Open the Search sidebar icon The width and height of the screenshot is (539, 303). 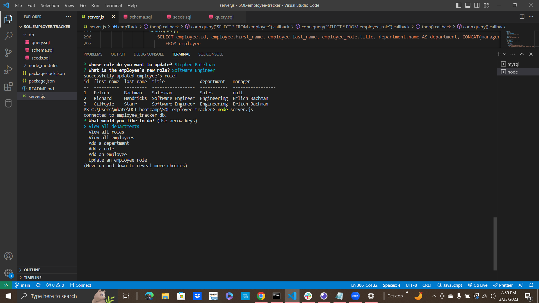click(x=9, y=36)
